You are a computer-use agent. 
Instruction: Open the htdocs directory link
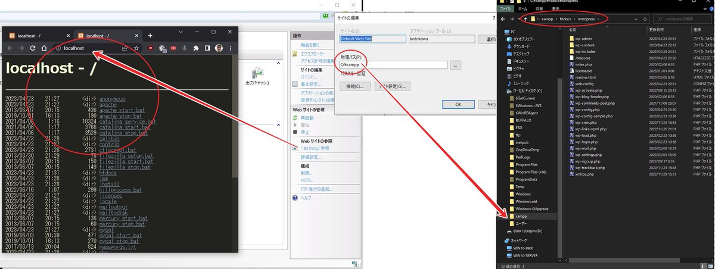pos(108,173)
